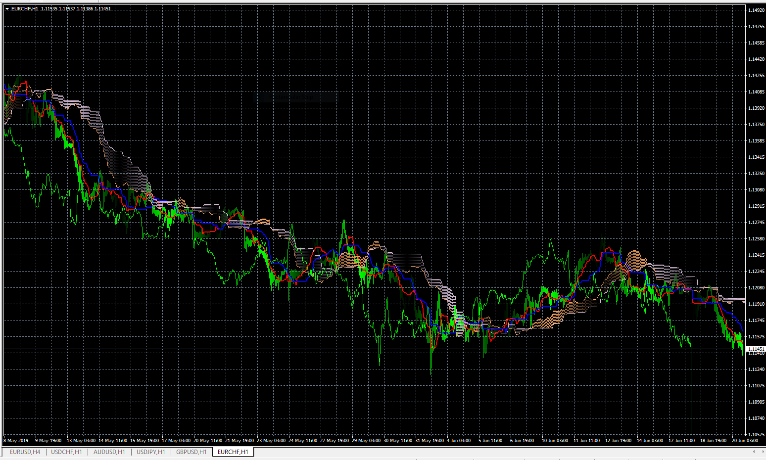Click the EURCHF,H1 chart title text
766x460 pixels.
click(x=25, y=9)
